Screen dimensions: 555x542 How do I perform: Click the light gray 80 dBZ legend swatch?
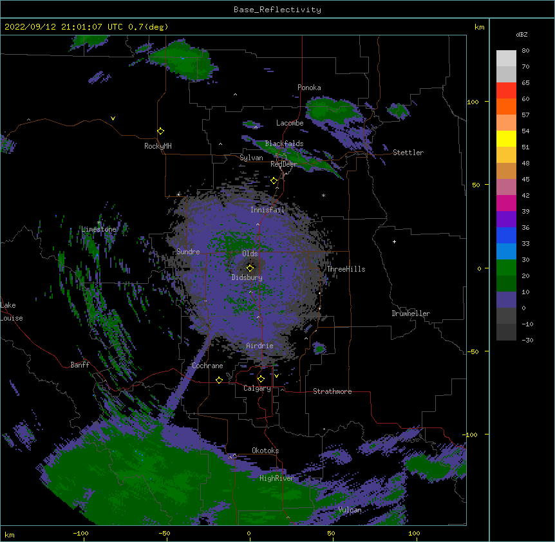coord(506,58)
